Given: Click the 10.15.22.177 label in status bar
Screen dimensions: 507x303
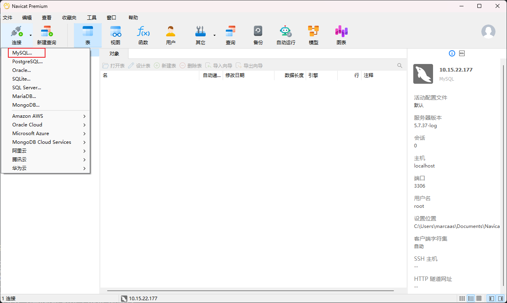Looking at the screenshot, I should 143,298.
